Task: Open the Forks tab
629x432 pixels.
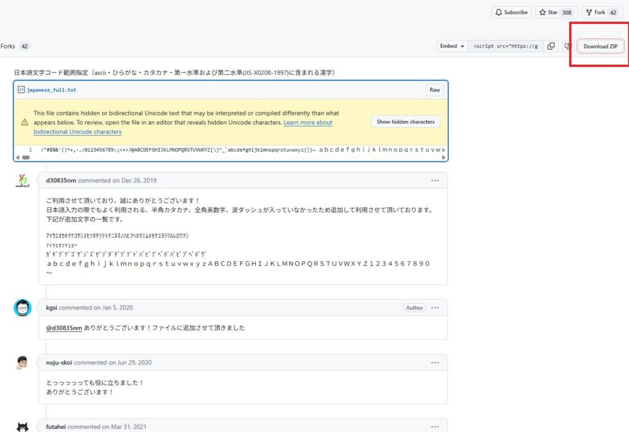Action: point(15,46)
